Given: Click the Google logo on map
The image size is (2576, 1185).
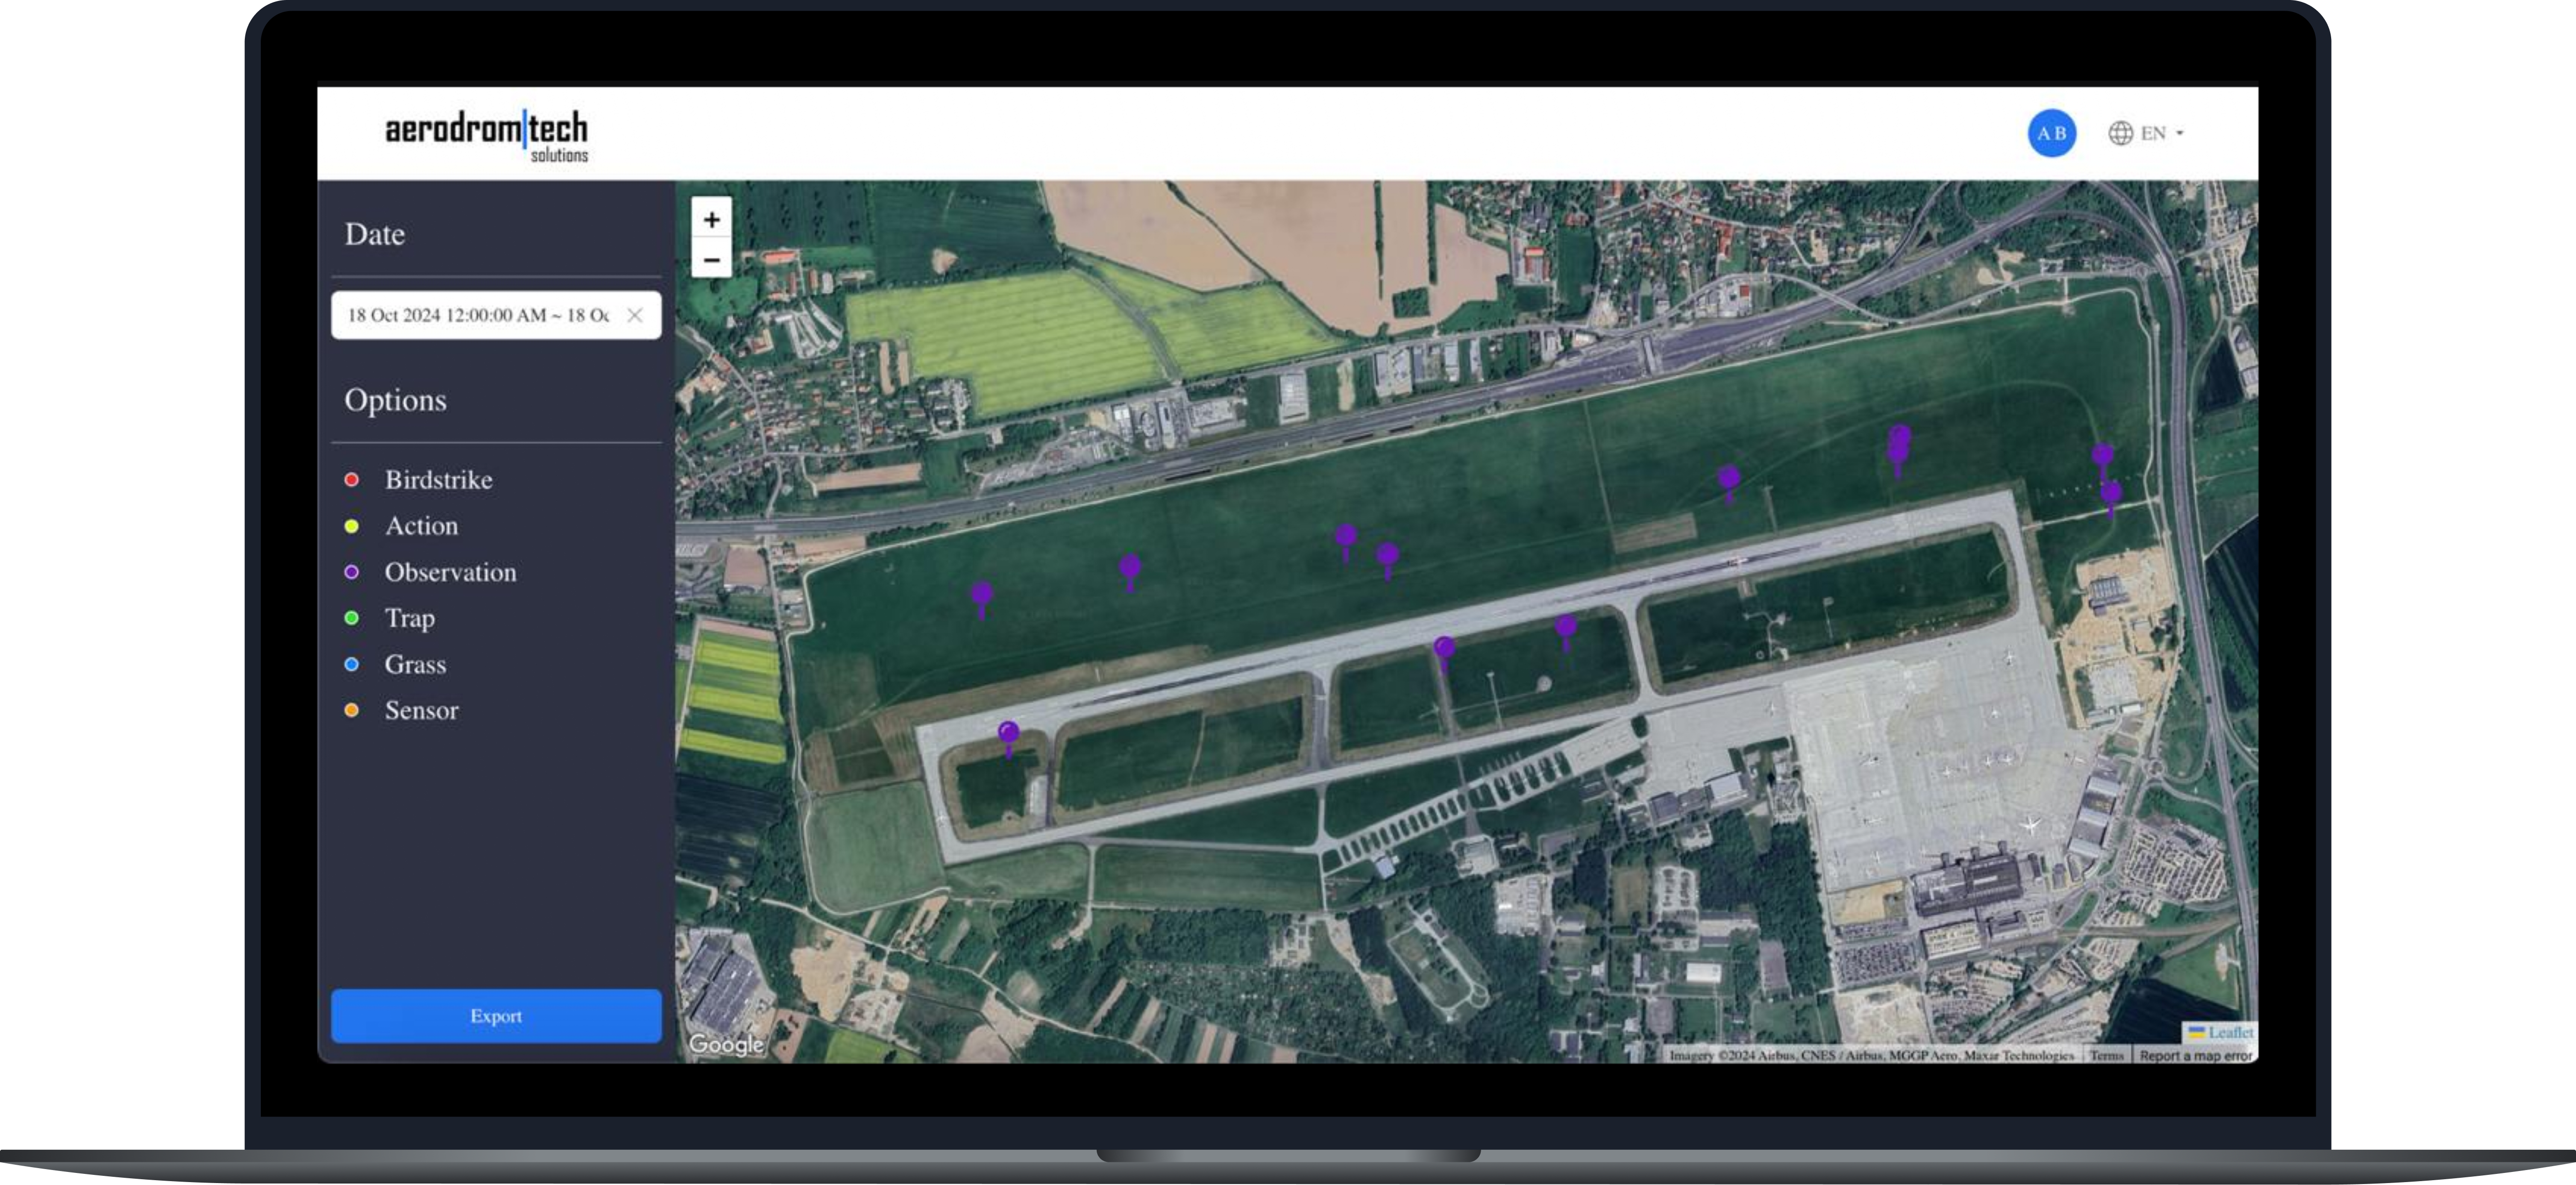Looking at the screenshot, I should pos(726,1044).
